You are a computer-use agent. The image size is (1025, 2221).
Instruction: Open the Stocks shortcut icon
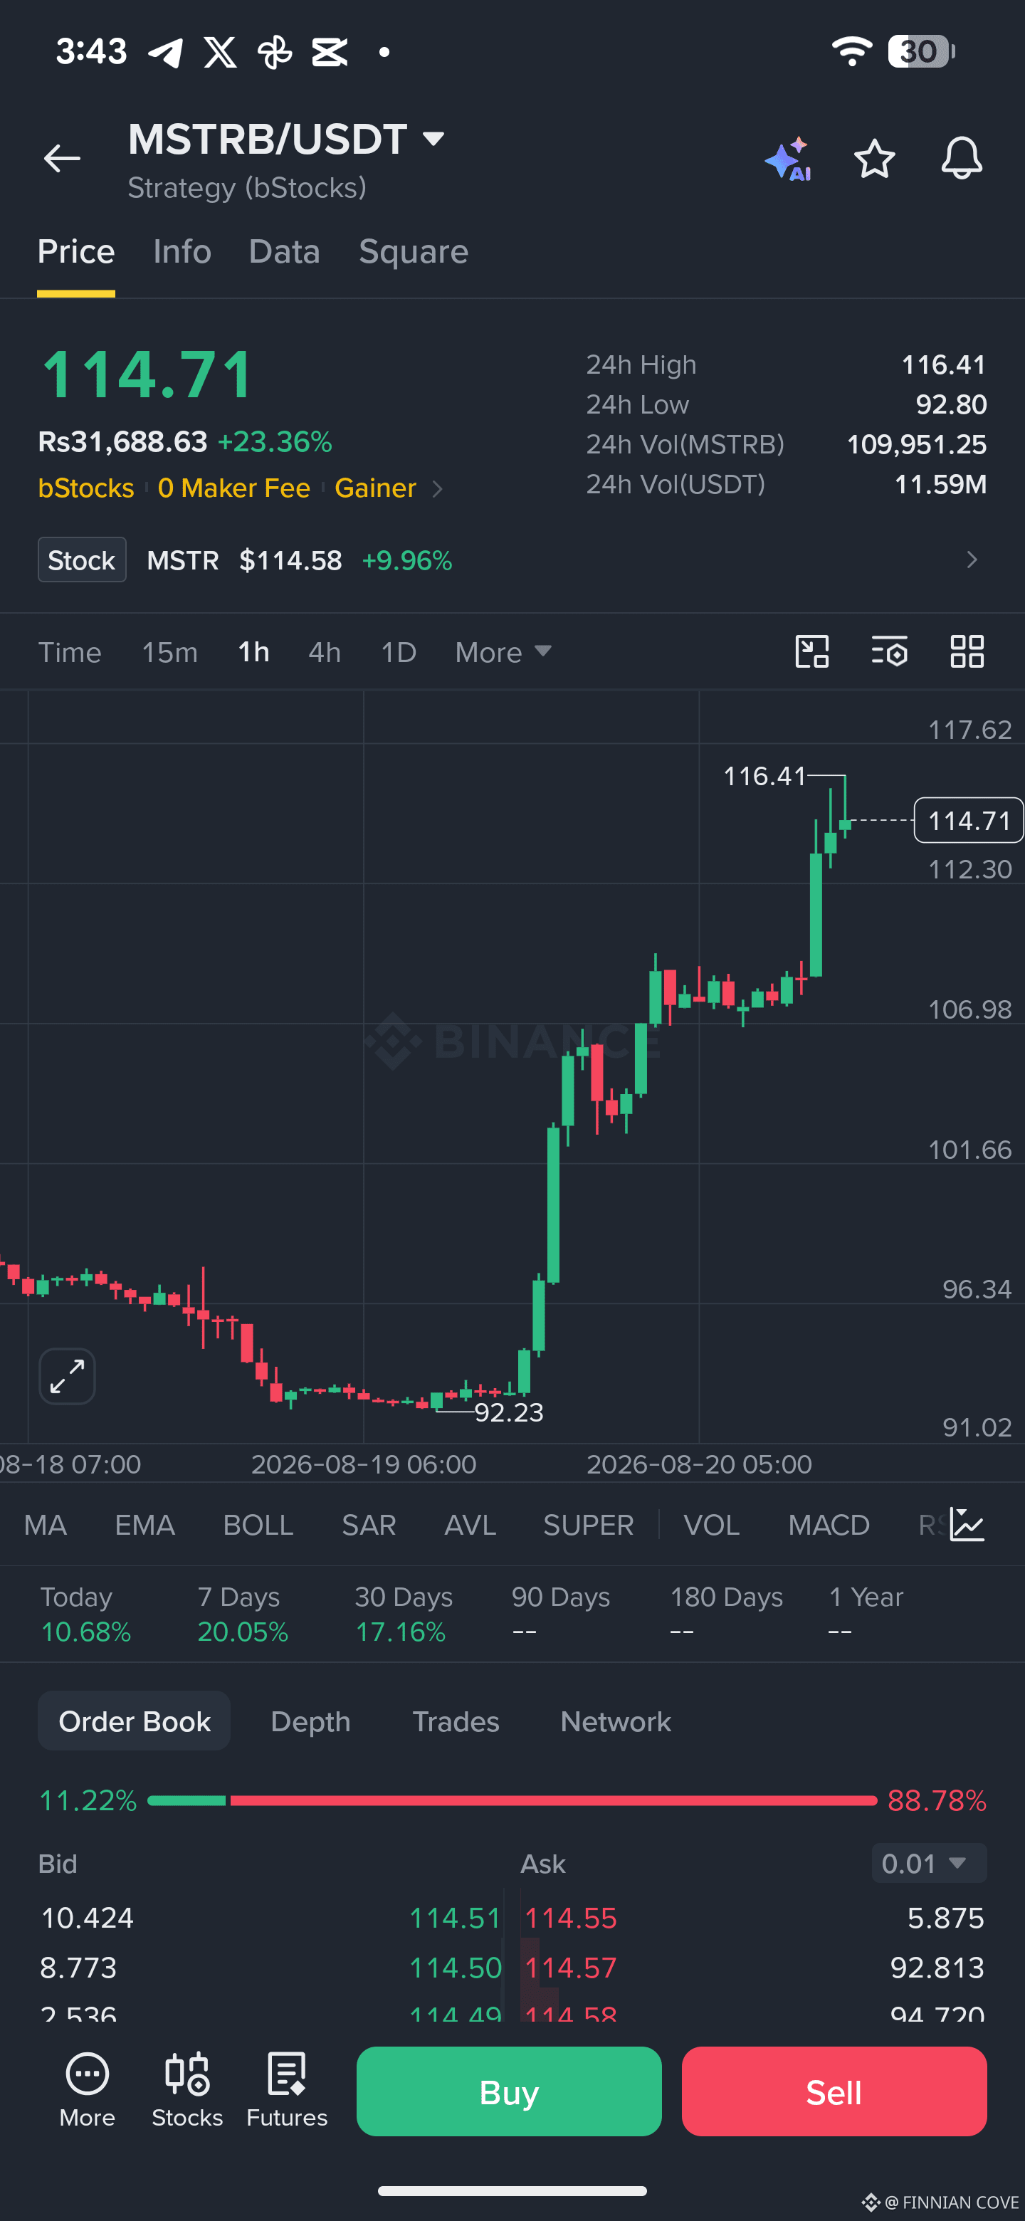pos(187,2090)
